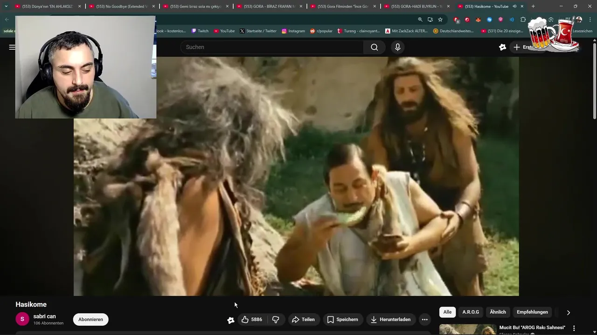Like the video with thumbs up
Viewport: 597px width, 335px height.
tap(252, 320)
